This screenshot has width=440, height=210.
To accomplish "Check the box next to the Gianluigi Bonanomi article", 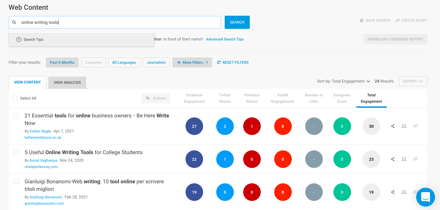I will coord(16,181).
